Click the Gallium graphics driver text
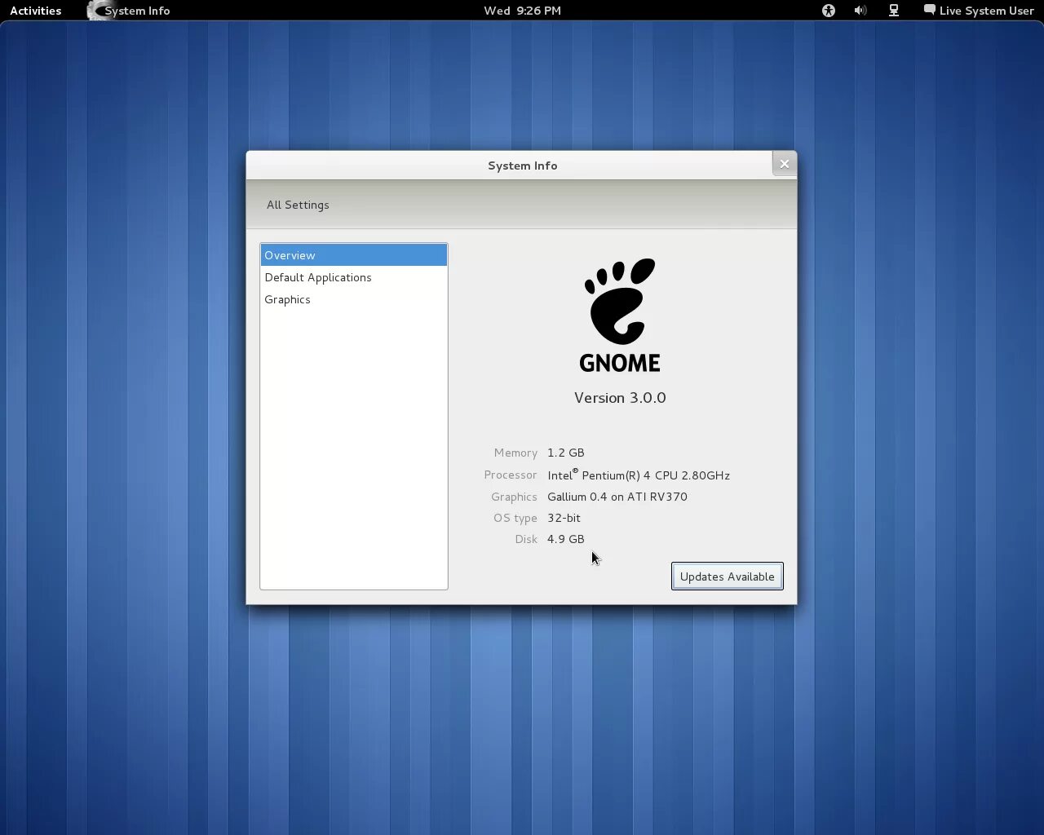Viewport: 1044px width, 835px height. point(617,497)
